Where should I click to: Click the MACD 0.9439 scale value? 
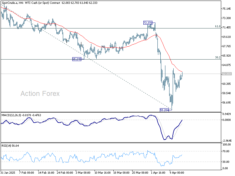227,114
